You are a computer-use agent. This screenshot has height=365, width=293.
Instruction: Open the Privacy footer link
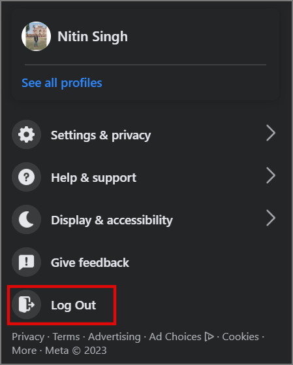click(x=28, y=337)
